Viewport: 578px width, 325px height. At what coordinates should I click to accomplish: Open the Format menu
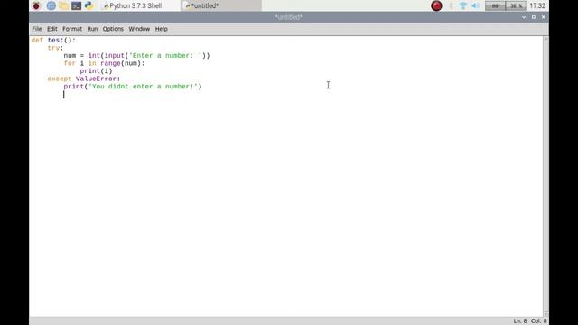tap(72, 29)
